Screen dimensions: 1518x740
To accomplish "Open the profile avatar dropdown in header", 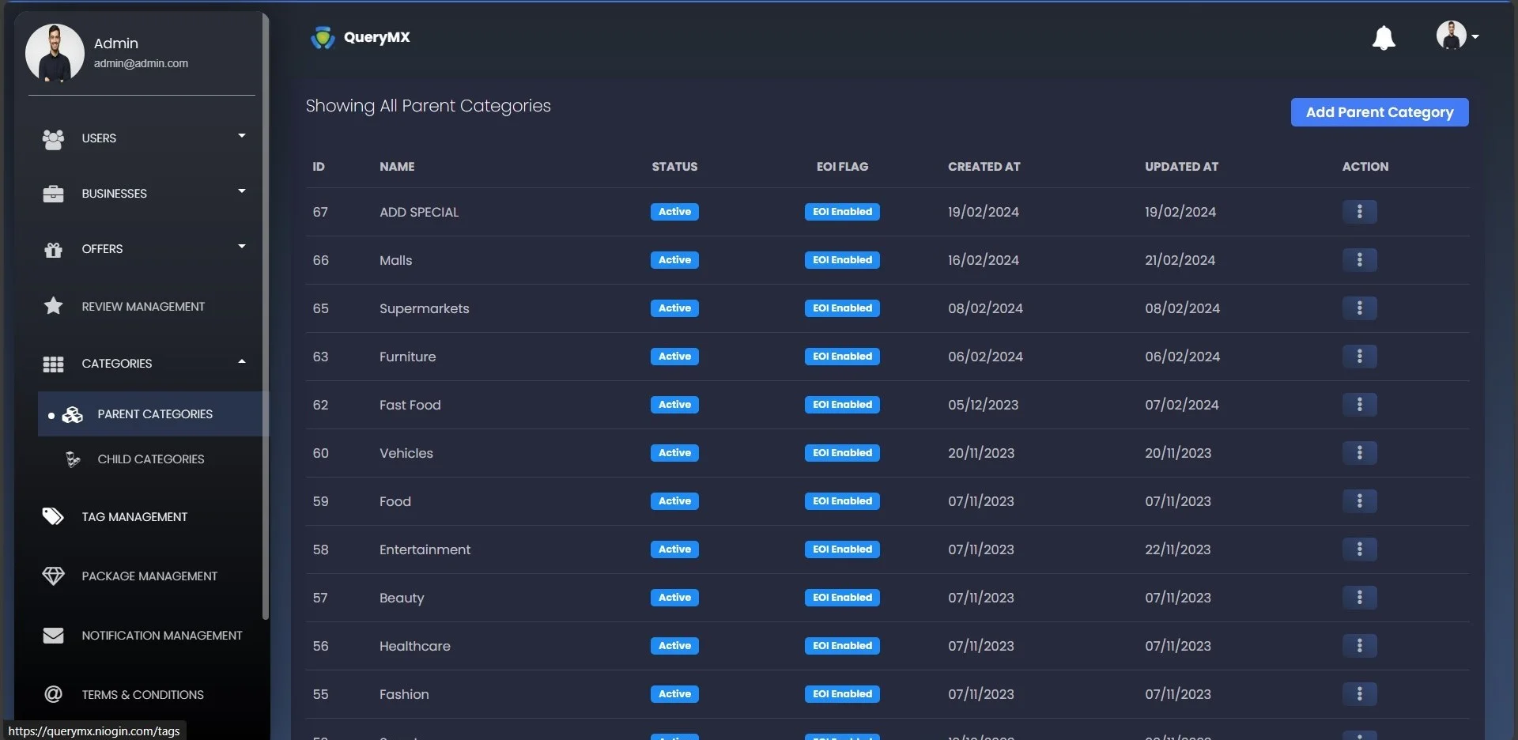I will tap(1456, 36).
